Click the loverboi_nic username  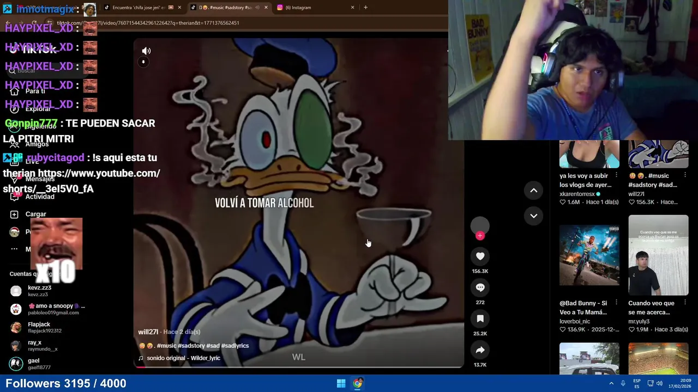point(575,321)
